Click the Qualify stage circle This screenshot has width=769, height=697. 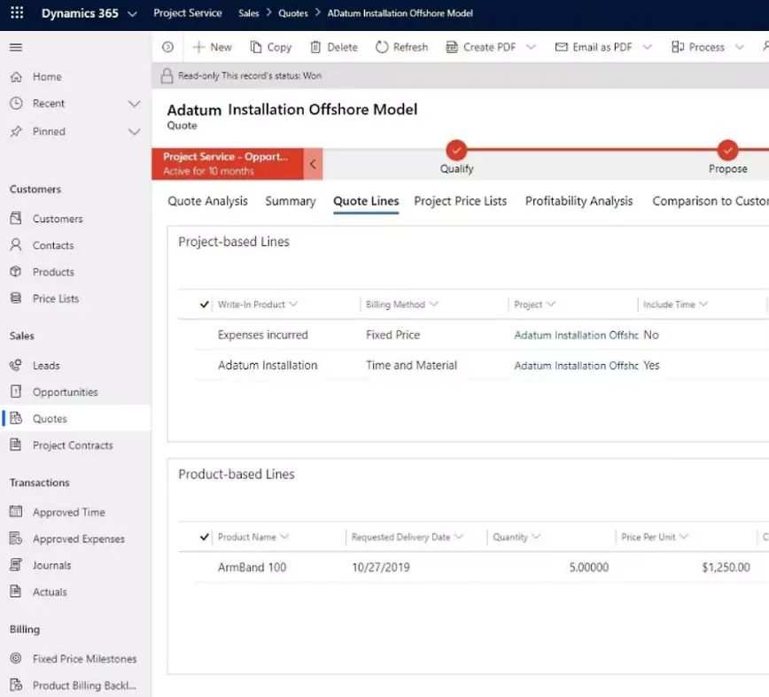[x=456, y=150]
